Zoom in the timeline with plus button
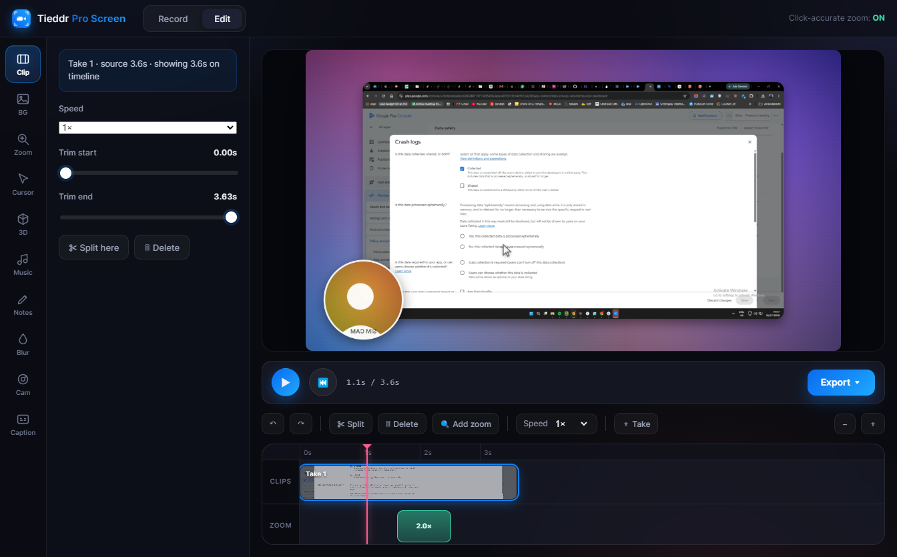This screenshot has width=897, height=557. (872, 424)
